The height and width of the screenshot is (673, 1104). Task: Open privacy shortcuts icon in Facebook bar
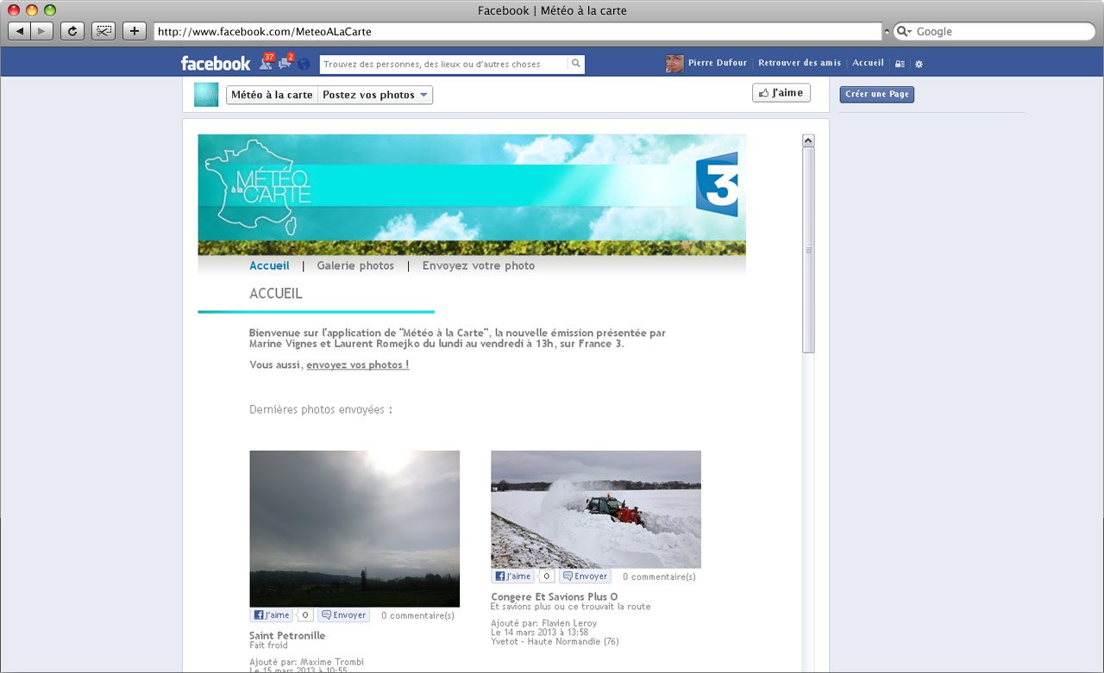coord(900,64)
